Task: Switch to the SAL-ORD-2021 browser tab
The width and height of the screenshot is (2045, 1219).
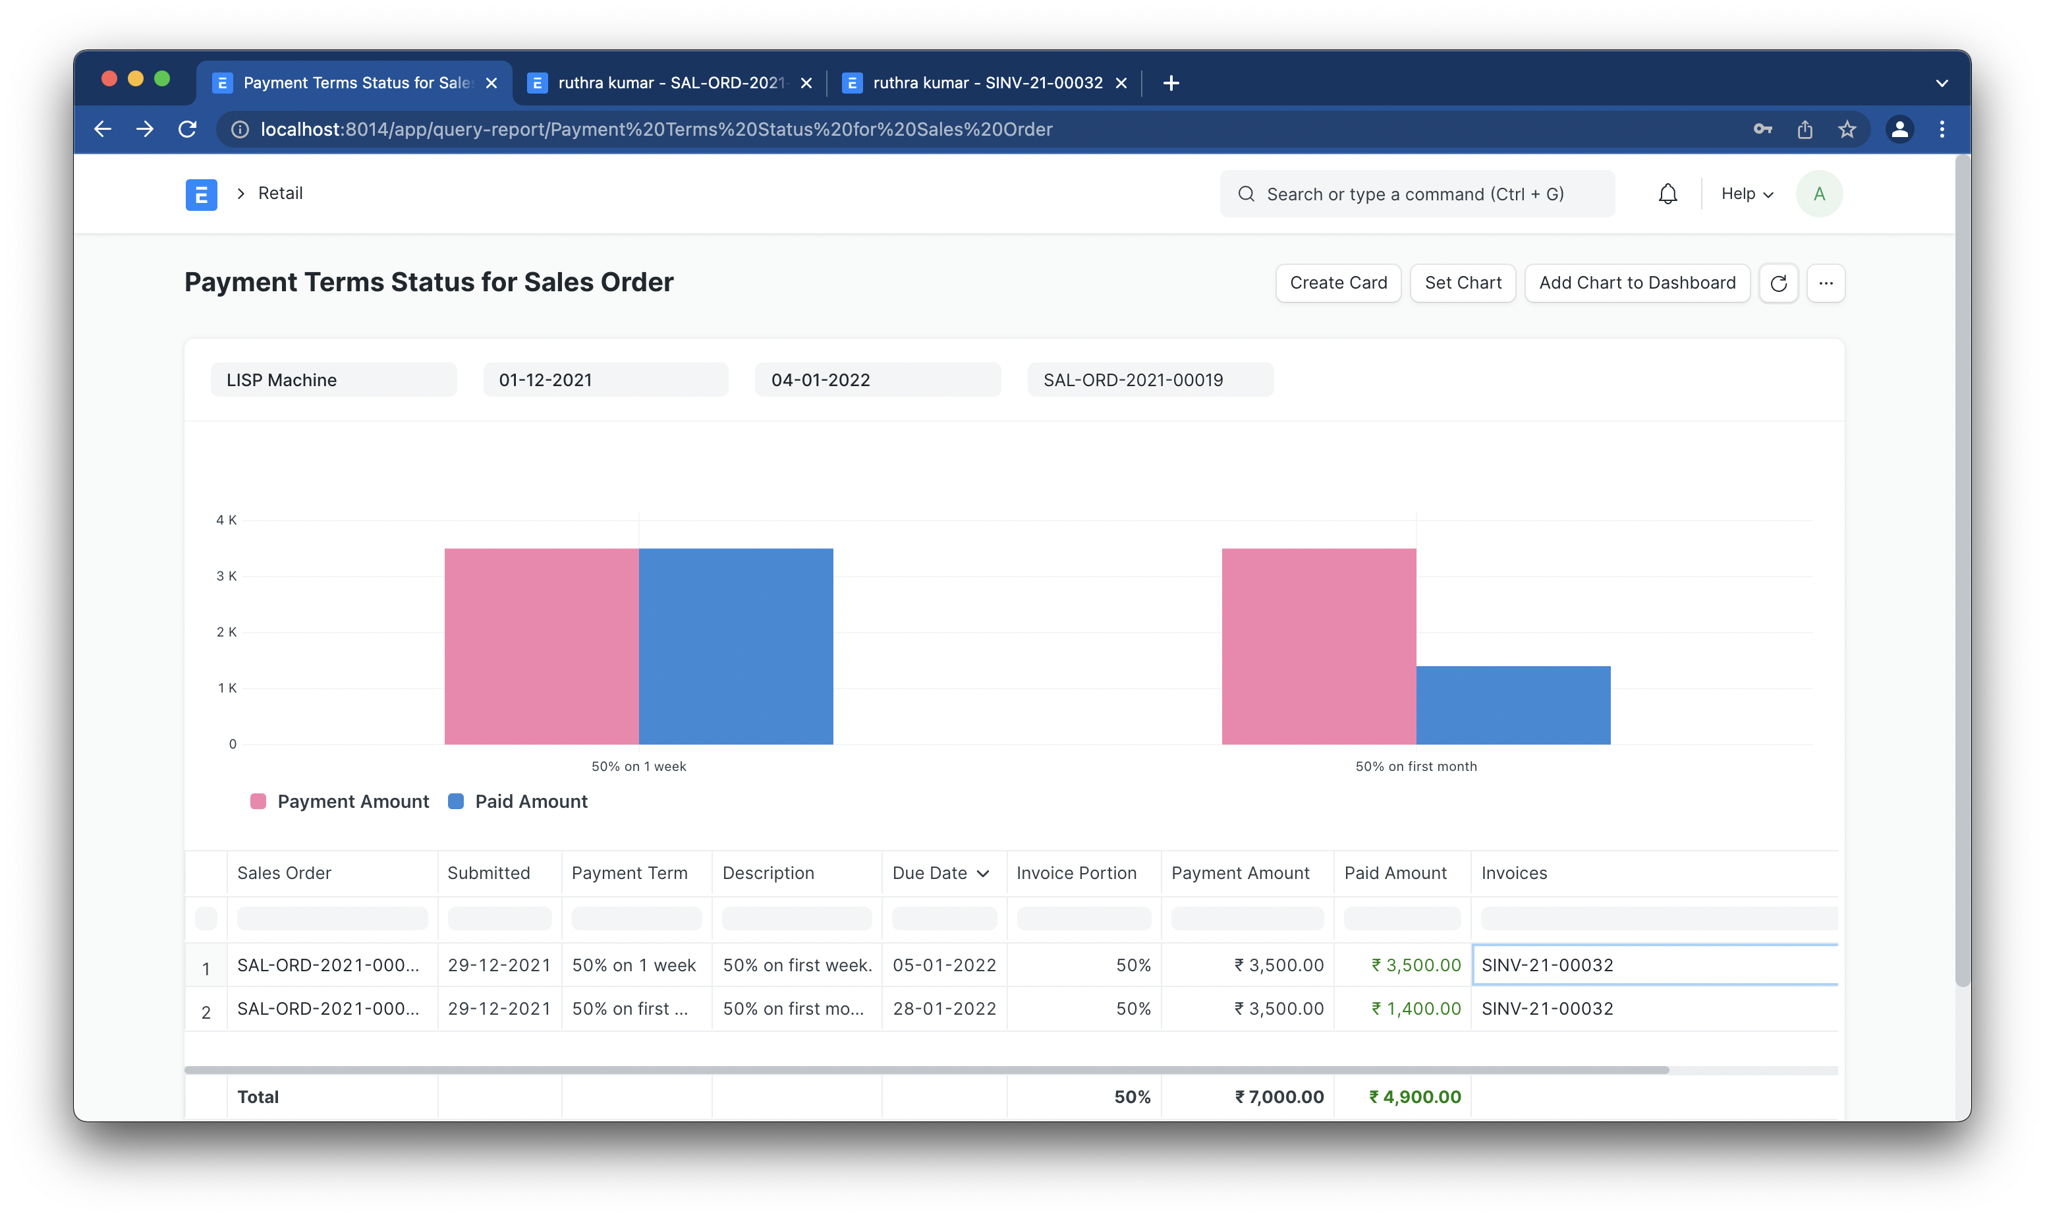Action: [x=669, y=83]
